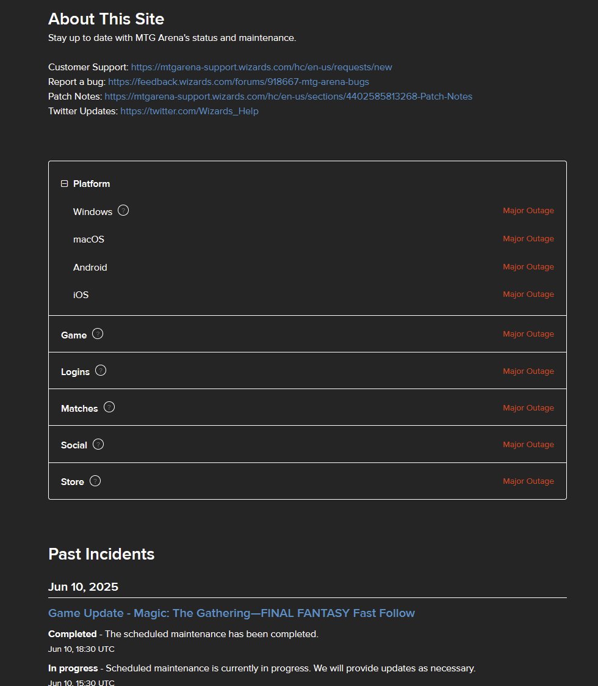Click the Jun 10, 18:30 UTC timestamp
This screenshot has height=686, width=598.
tap(81, 649)
